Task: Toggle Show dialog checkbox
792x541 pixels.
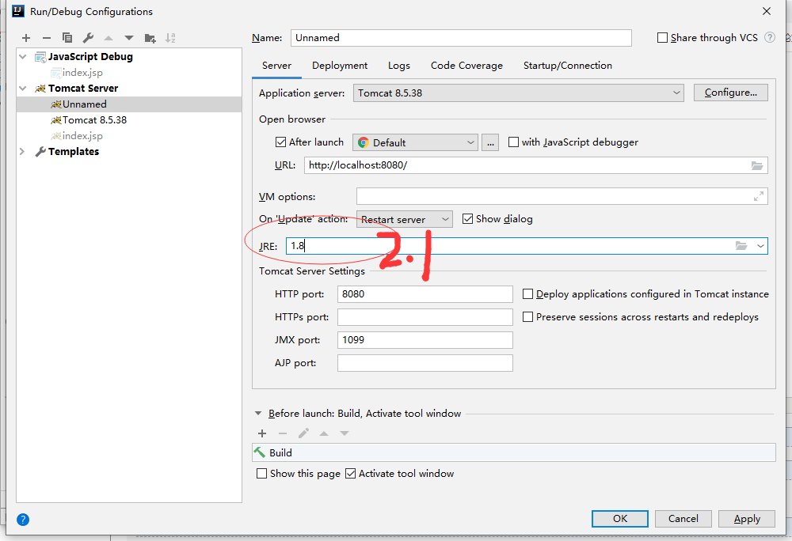Action: tap(468, 219)
